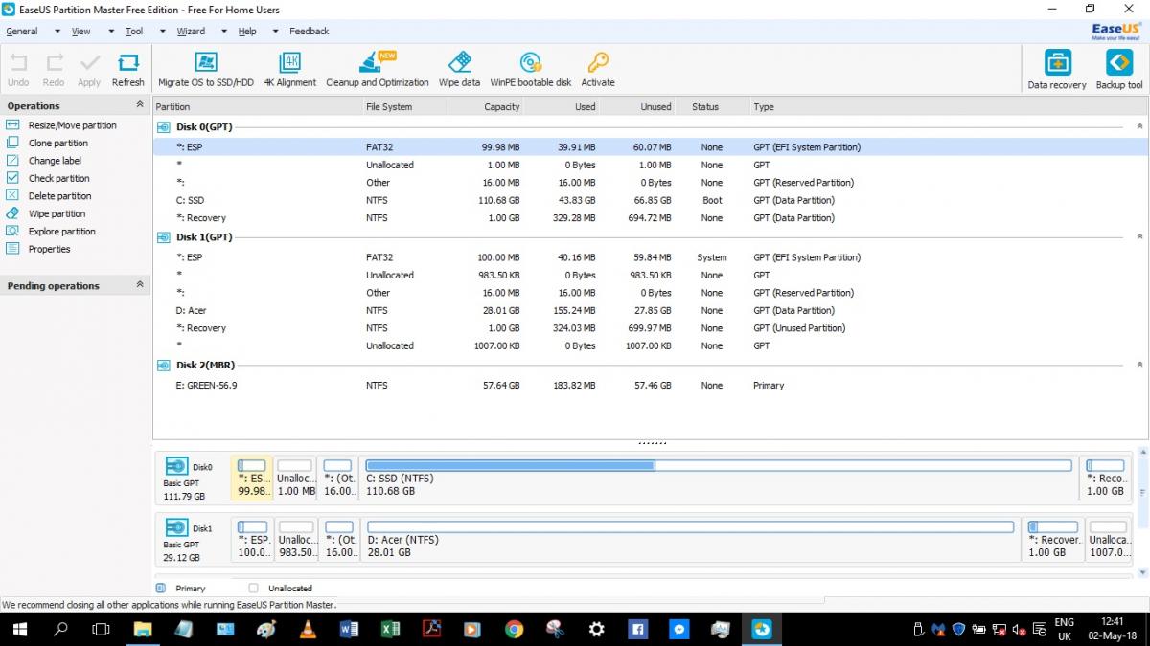Image resolution: width=1150 pixels, height=646 pixels.
Task: Collapse the Disk 0(GPT) group
Action: click(x=1139, y=126)
